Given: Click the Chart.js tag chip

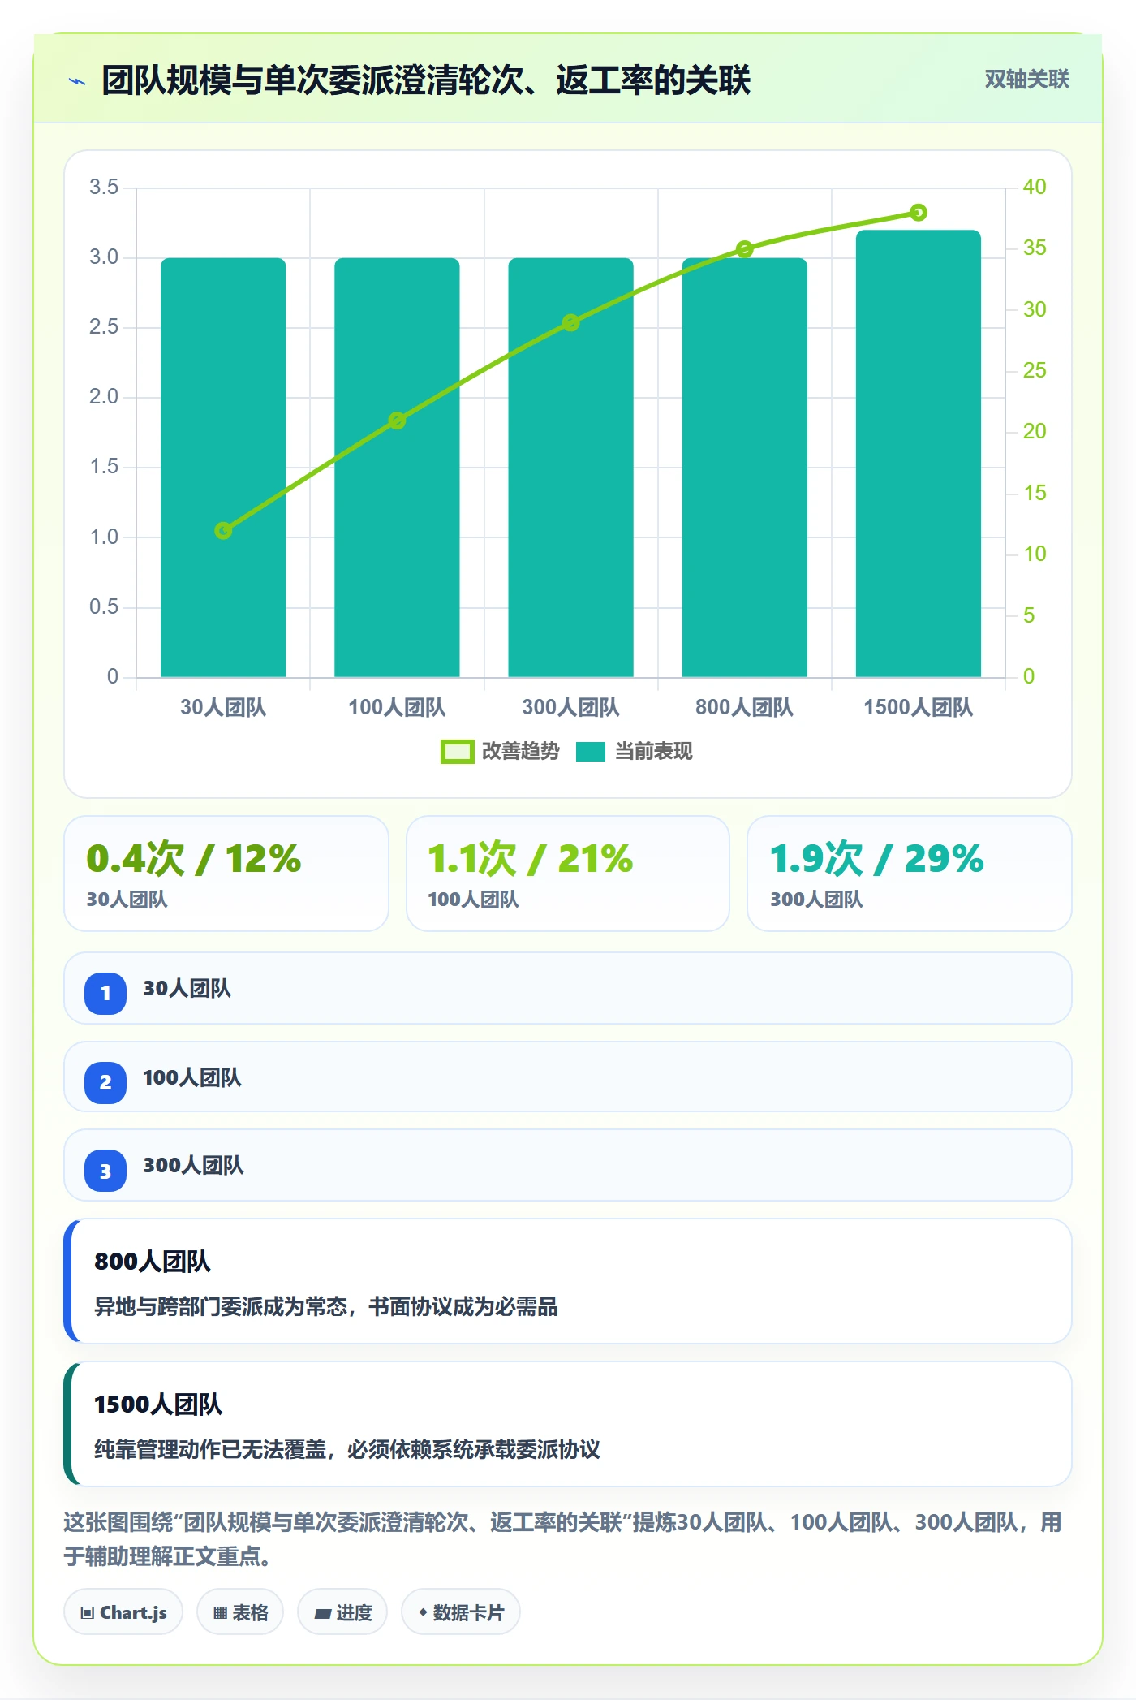Looking at the screenshot, I should tap(123, 1612).
